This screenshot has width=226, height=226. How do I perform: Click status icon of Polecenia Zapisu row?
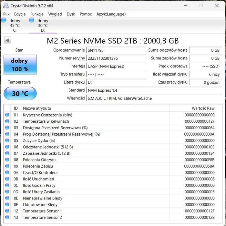(7, 166)
